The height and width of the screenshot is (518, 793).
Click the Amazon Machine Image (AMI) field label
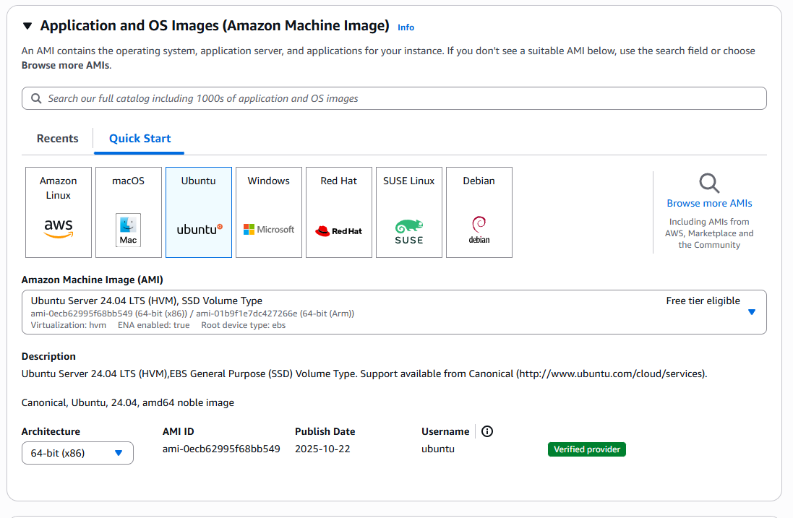[x=92, y=280]
